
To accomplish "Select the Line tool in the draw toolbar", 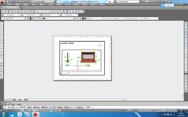I will [x=2, y=24].
